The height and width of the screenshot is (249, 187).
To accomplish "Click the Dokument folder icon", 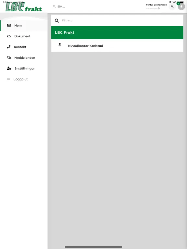I will pos(9,36).
